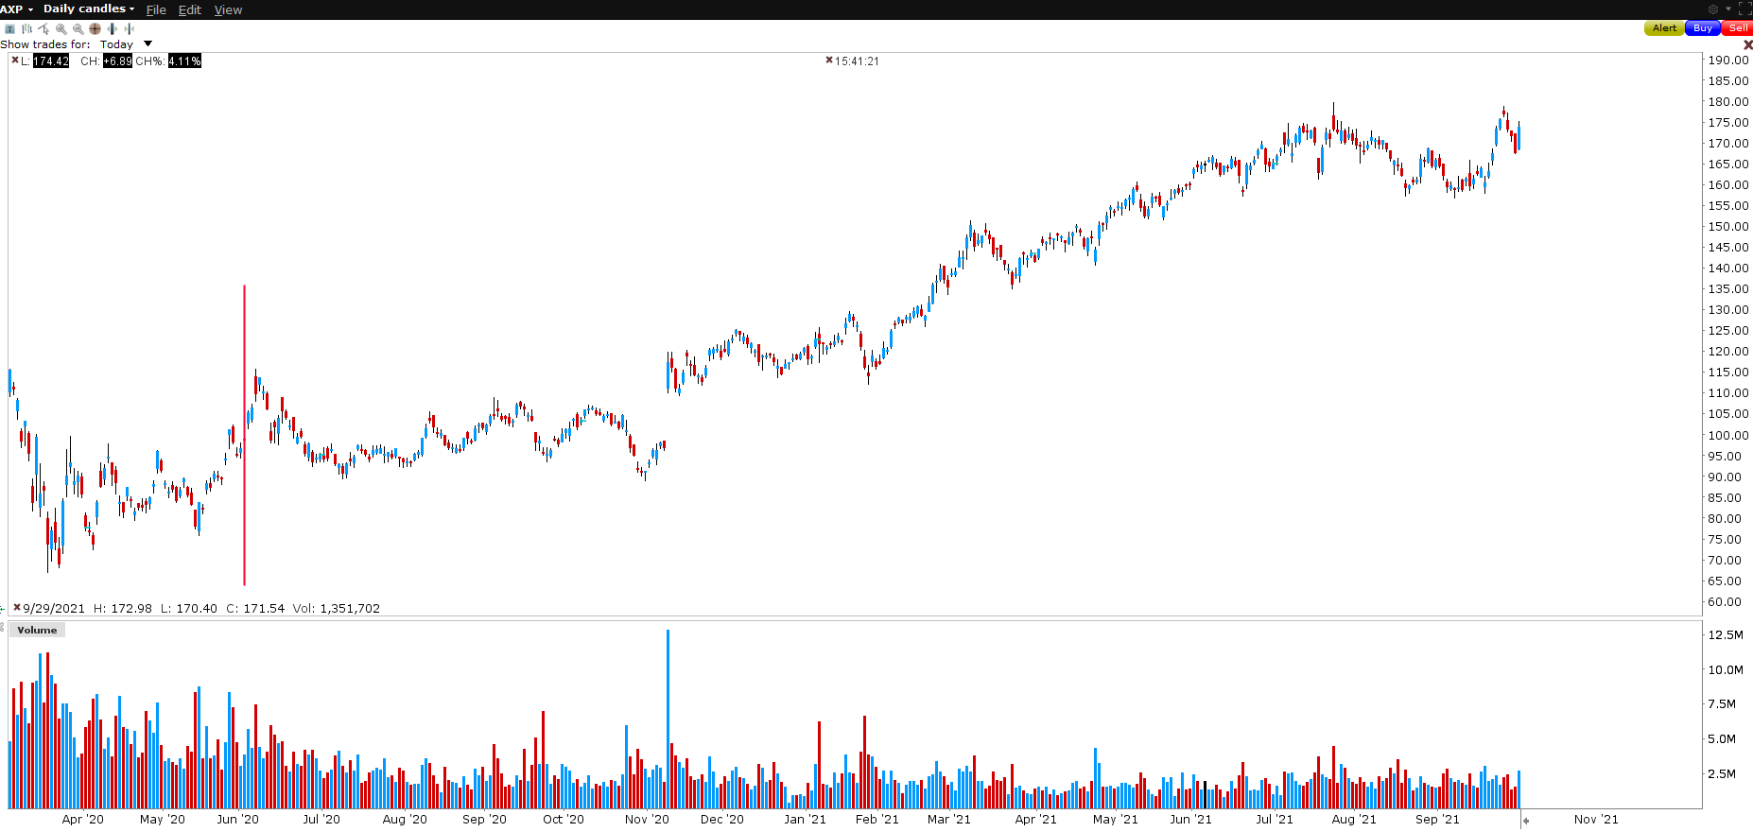Click the zoom out magnifier icon

pos(78,28)
